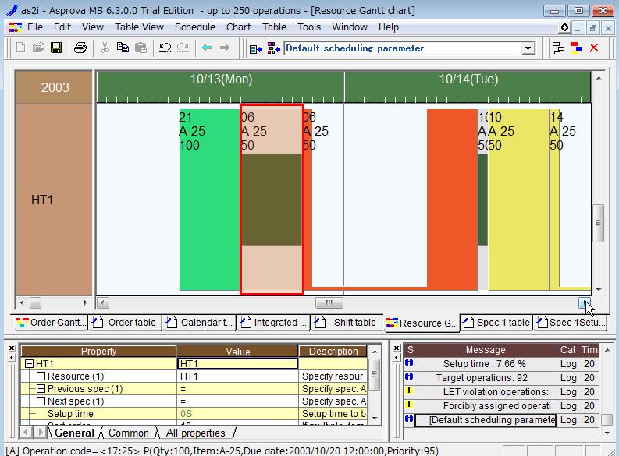
Task: Collapse the HT1 property tree node
Action: tap(30, 364)
